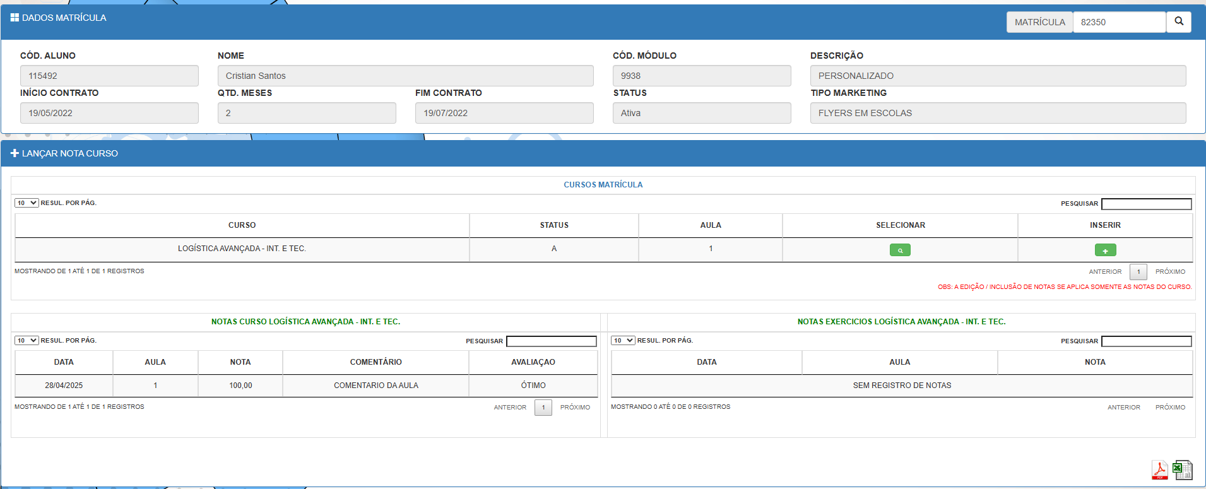Click the green select course magnifier button

coord(899,250)
